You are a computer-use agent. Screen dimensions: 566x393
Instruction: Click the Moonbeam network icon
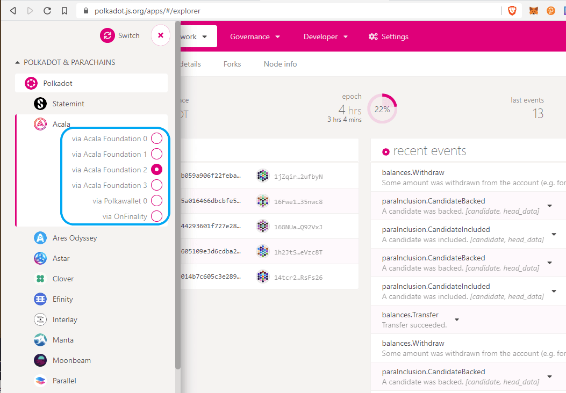(x=40, y=360)
